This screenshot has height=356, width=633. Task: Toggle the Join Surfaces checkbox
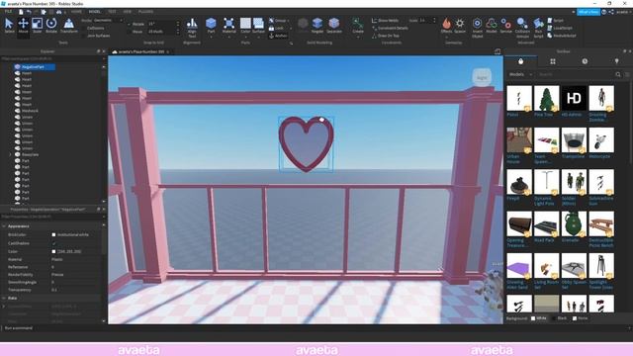coord(84,36)
